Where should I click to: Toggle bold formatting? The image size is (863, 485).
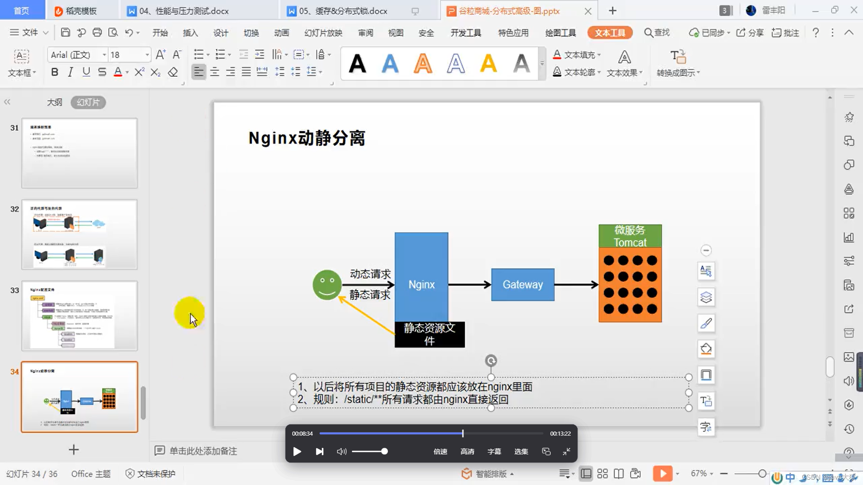[x=54, y=72]
